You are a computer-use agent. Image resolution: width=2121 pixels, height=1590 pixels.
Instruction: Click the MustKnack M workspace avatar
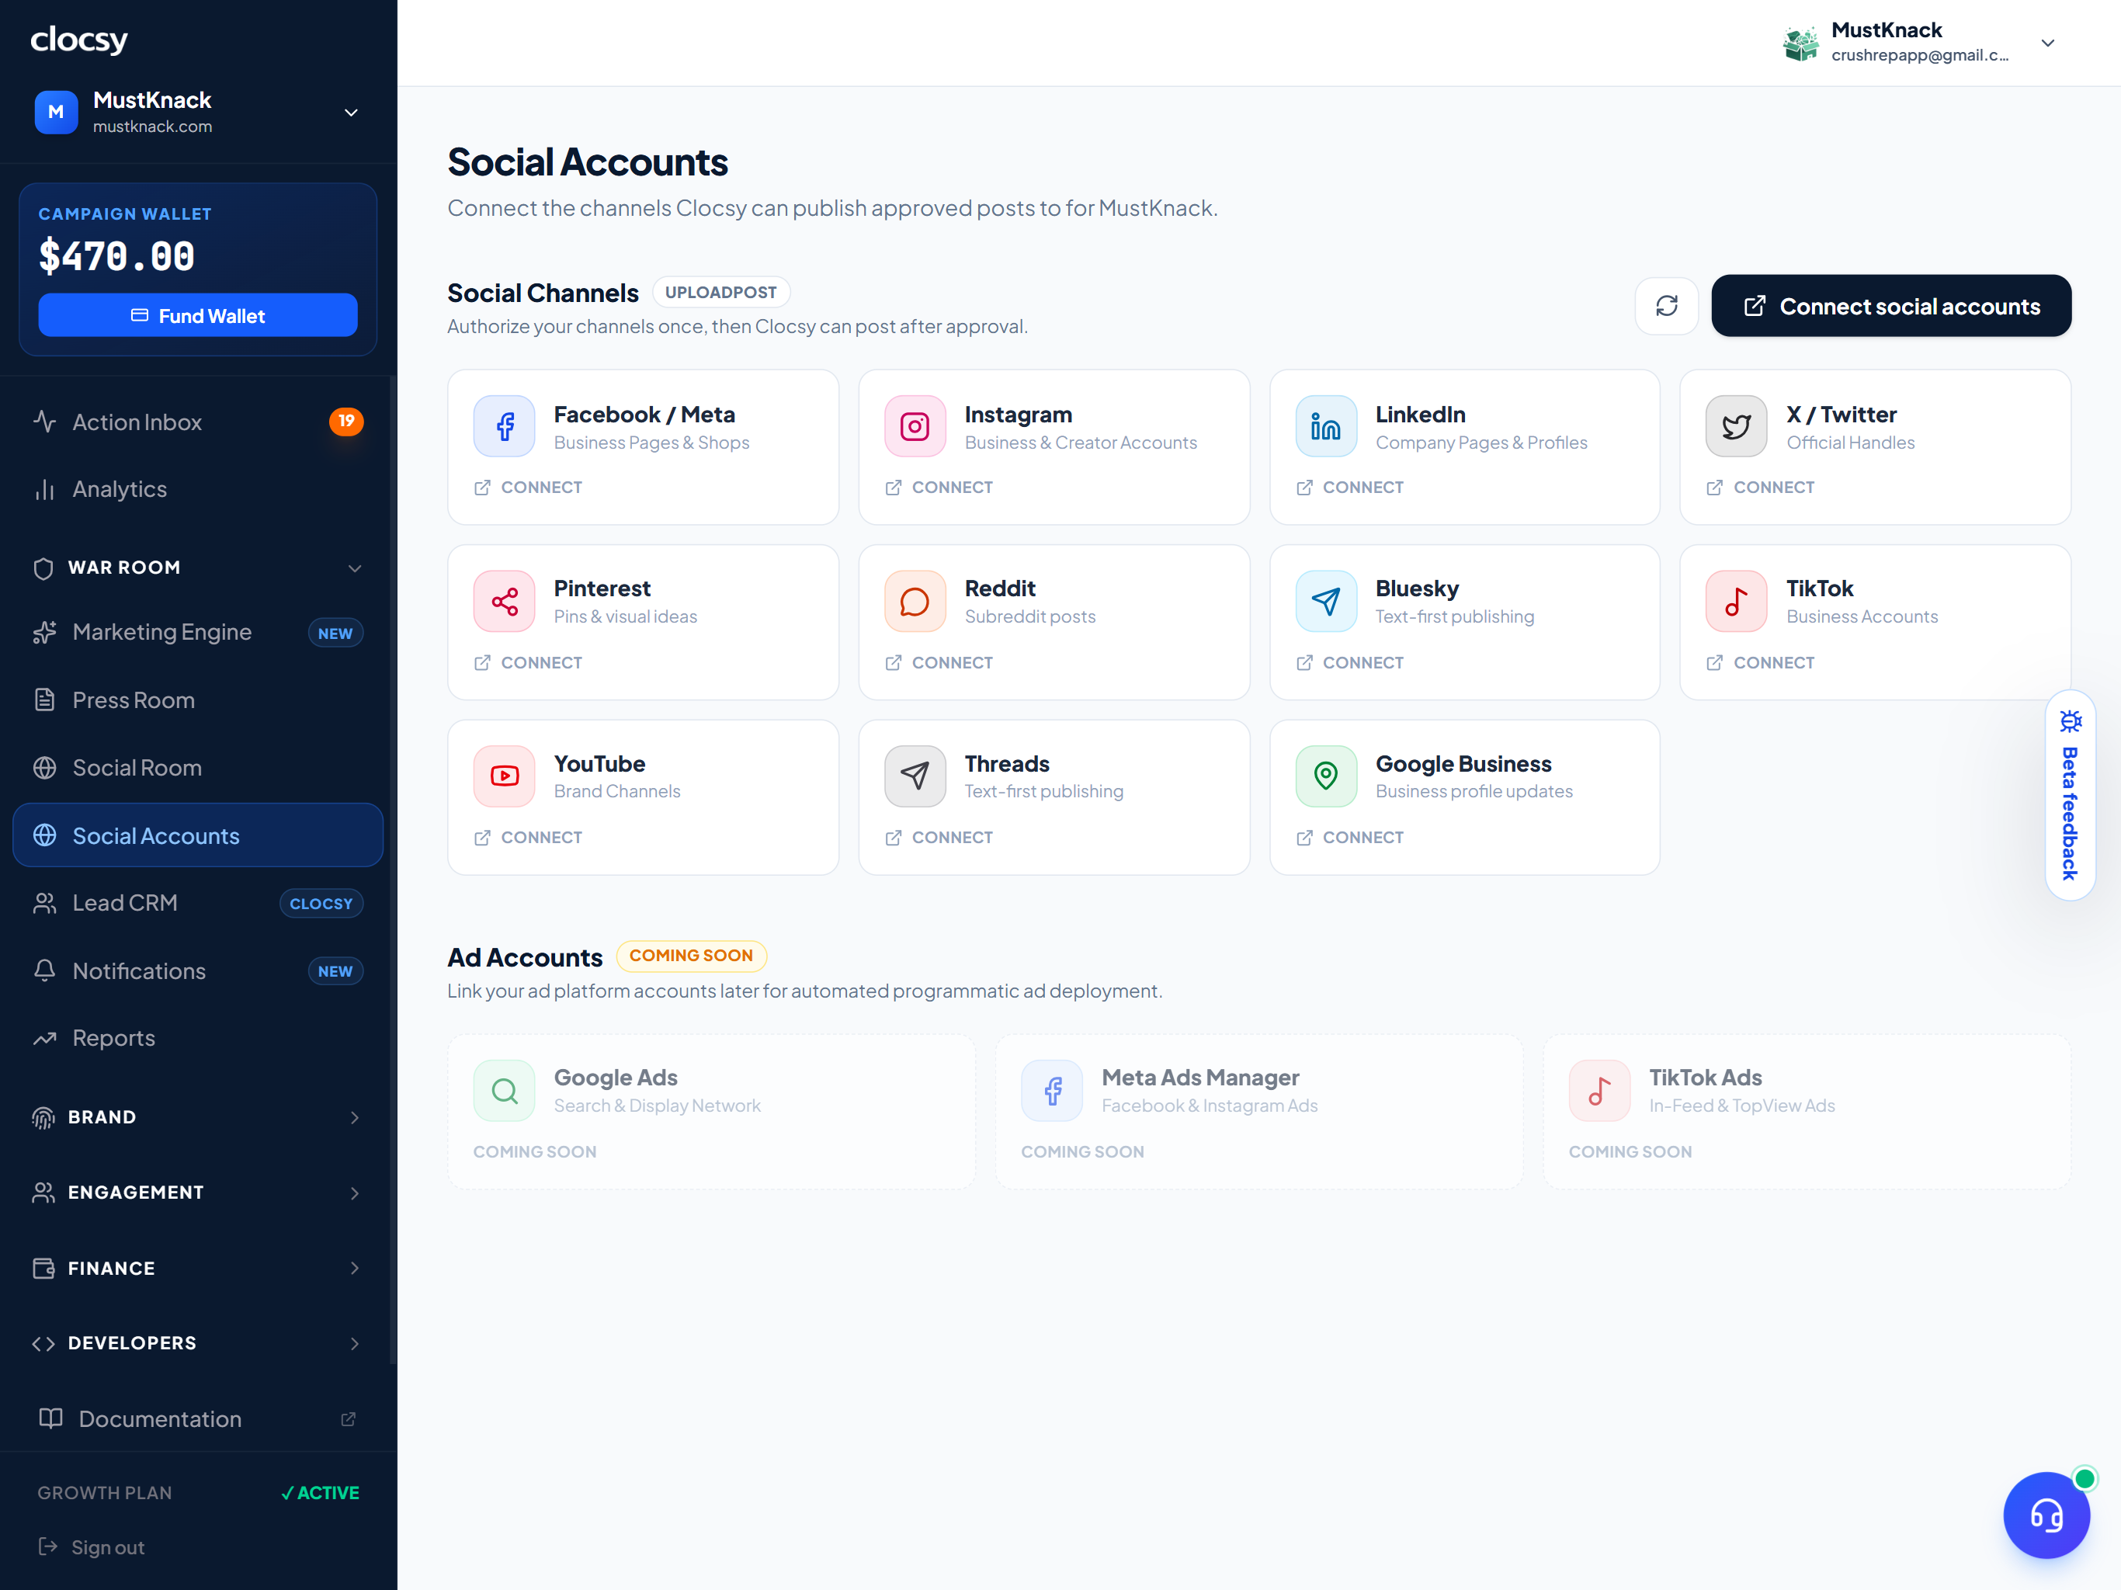point(57,113)
